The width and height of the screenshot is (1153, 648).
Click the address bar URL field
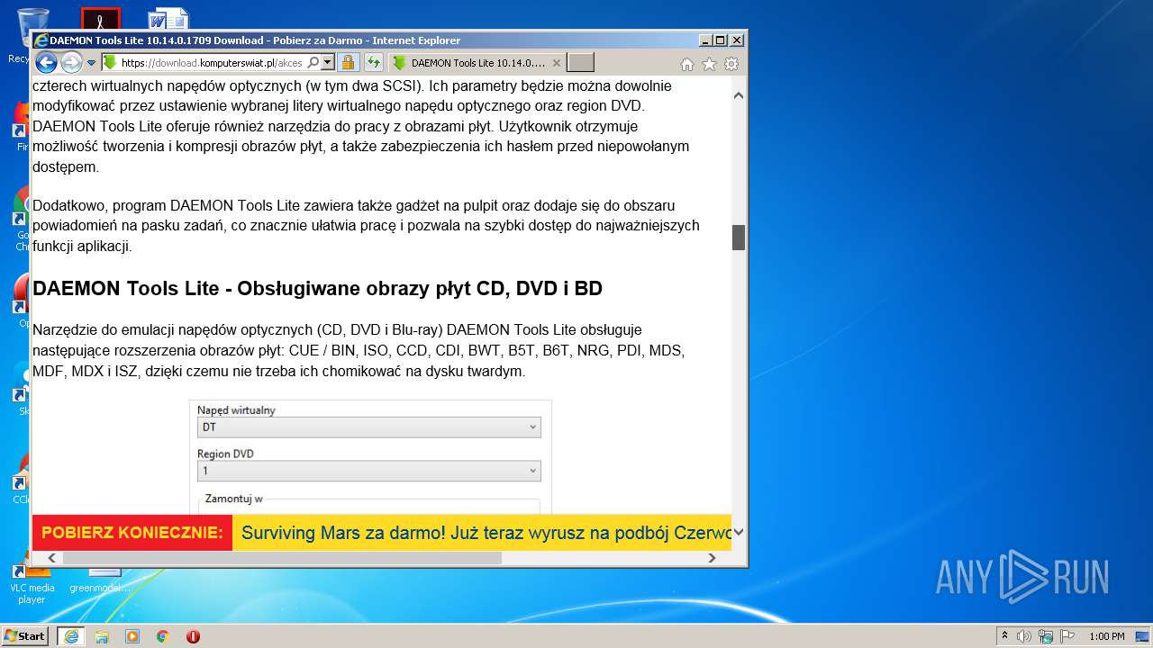212,63
